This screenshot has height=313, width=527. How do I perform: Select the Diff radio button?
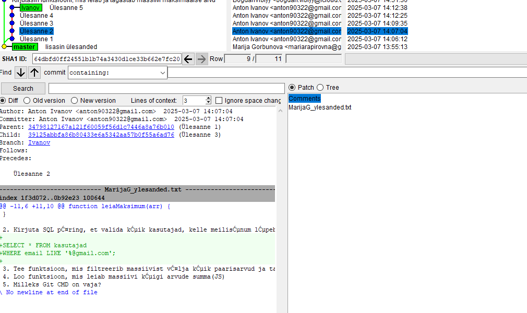coord(3,101)
